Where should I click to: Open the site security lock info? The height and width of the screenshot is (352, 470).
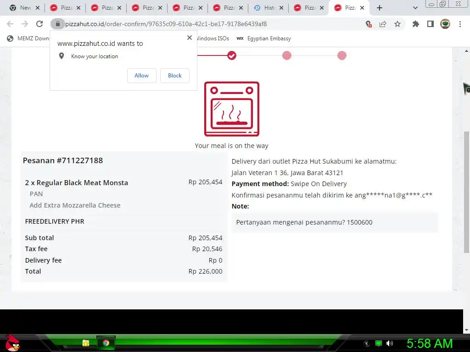click(58, 24)
